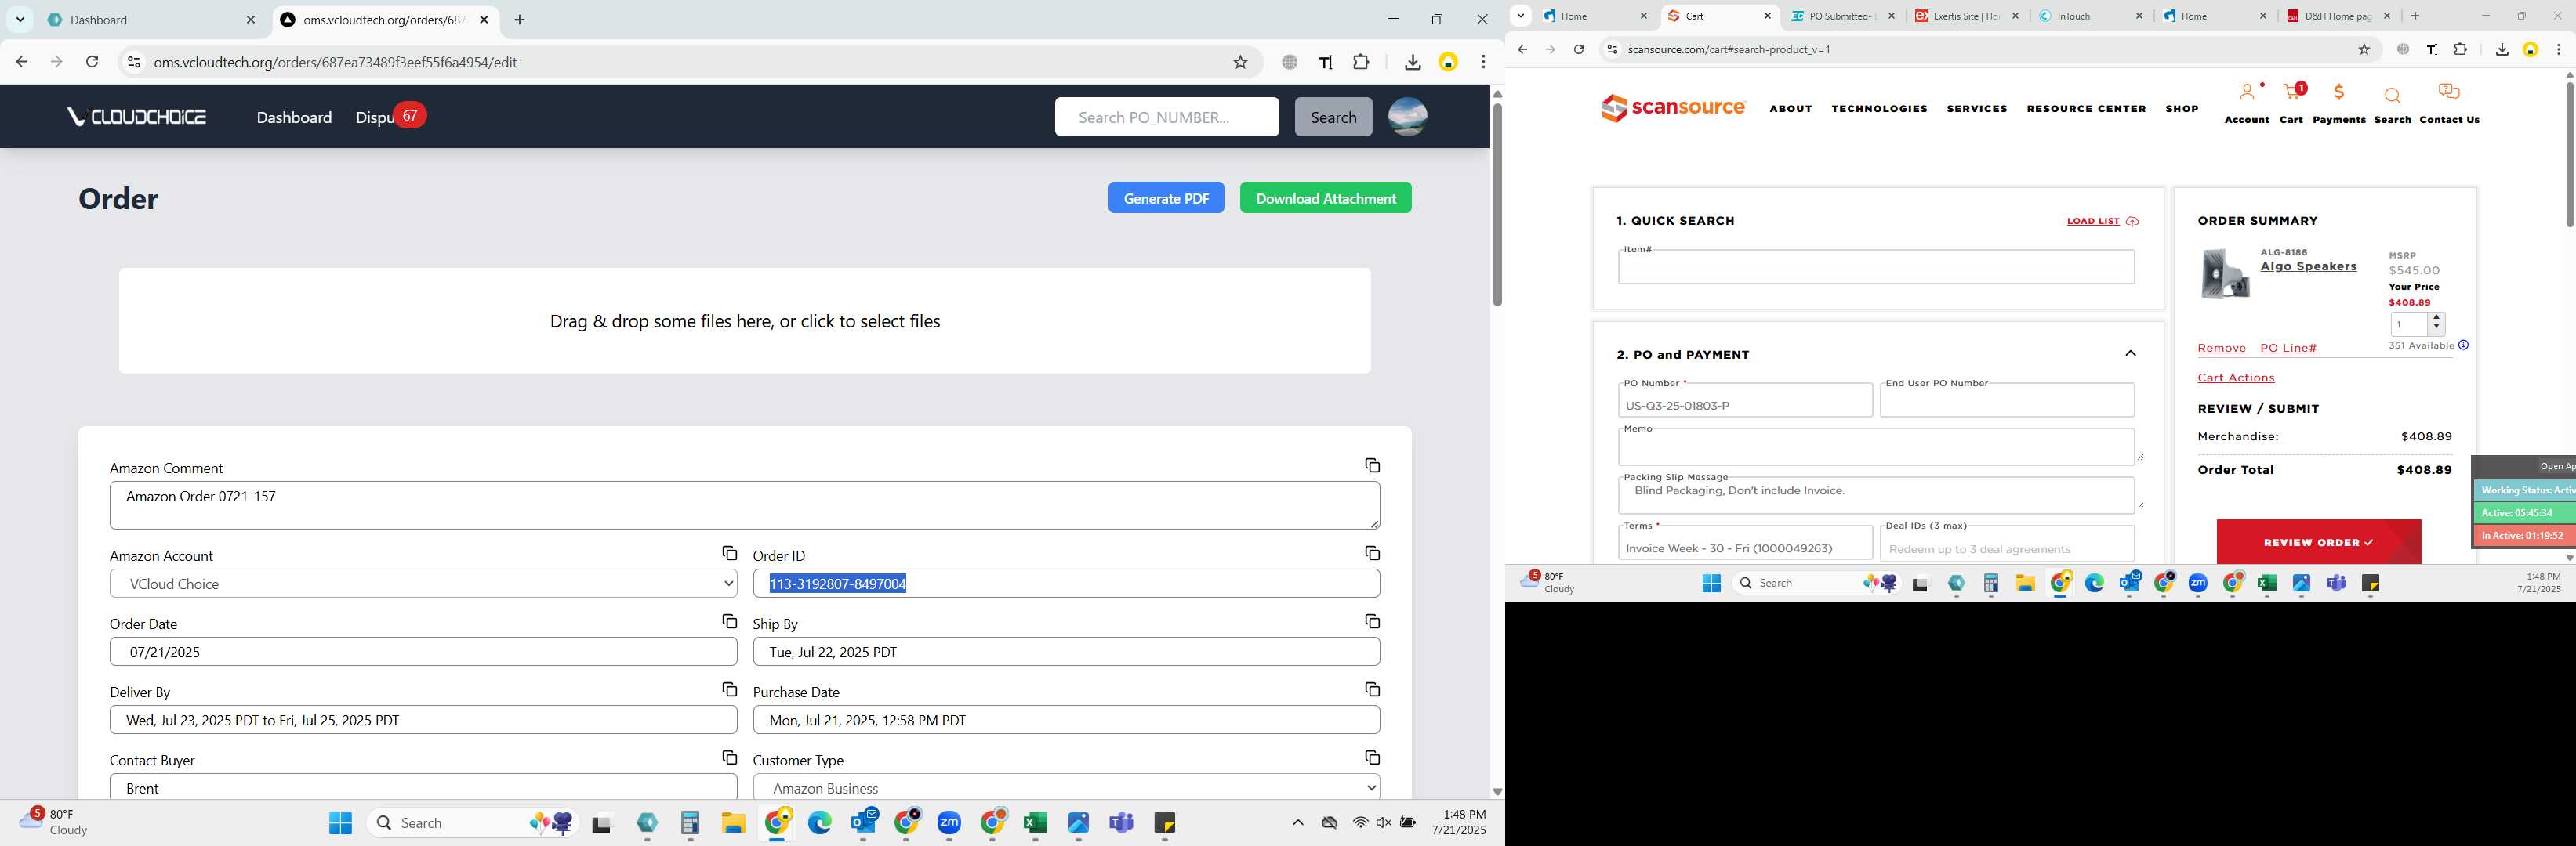
Task: Copy the Order ID value
Action: [x=1372, y=553]
